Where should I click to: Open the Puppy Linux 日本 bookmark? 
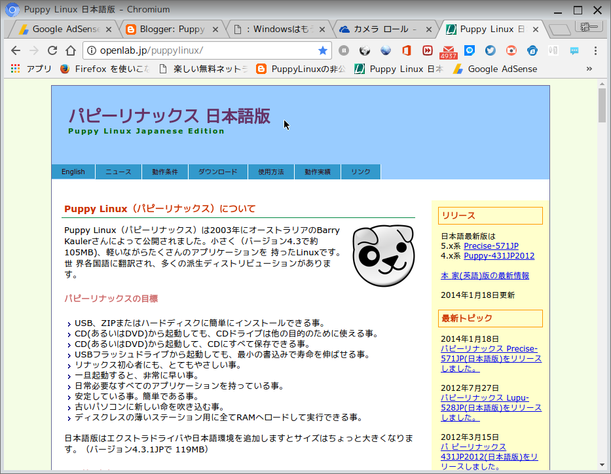pos(399,69)
